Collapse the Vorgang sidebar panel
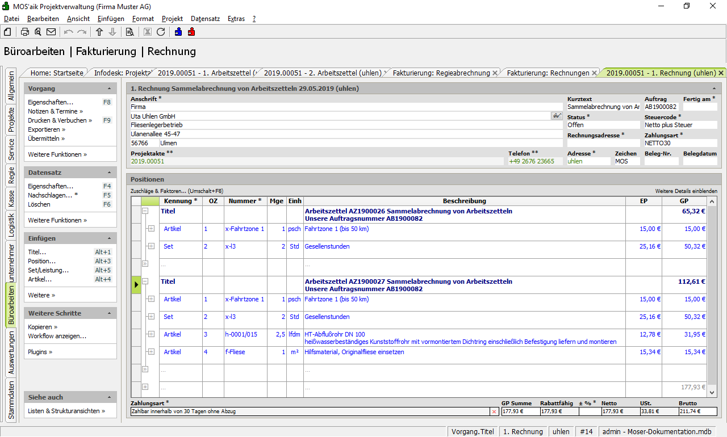 pyautogui.click(x=109, y=89)
